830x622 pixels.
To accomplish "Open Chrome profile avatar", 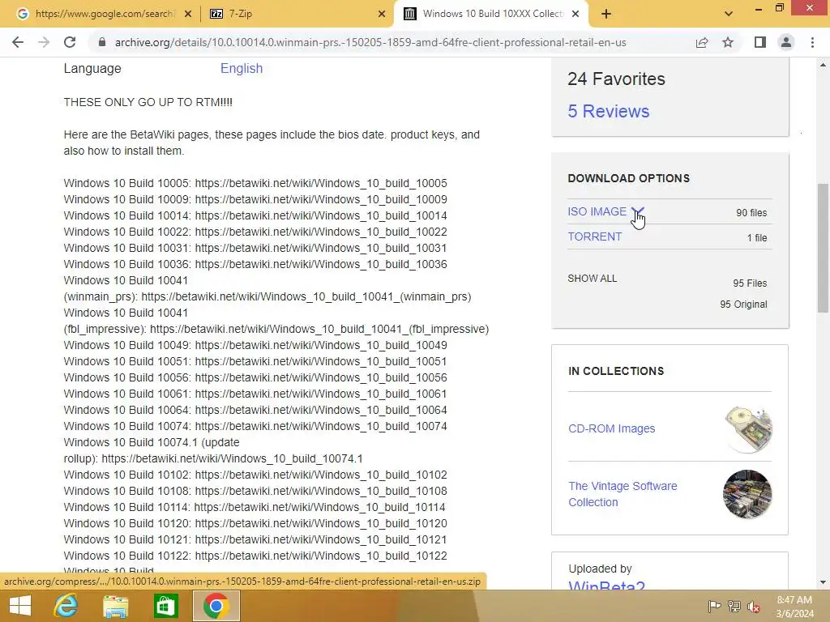I will (786, 42).
